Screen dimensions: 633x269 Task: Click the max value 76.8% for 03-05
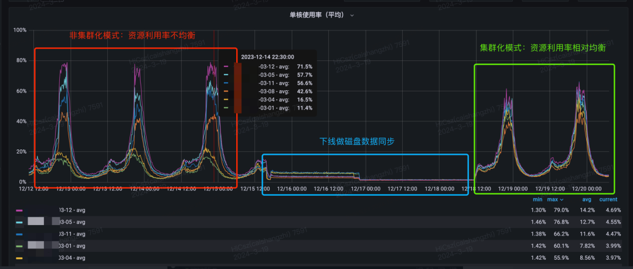click(x=561, y=222)
